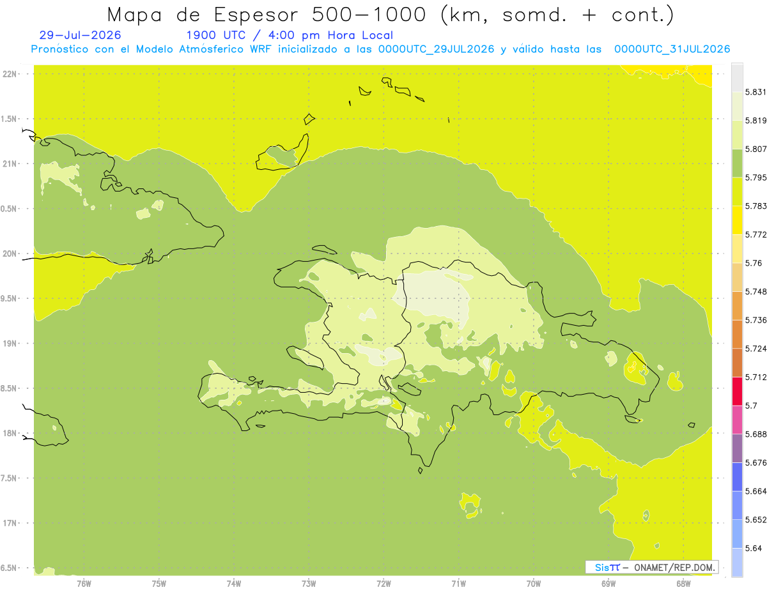Pick the bright yellow swatch between 5.783 and 5.772
This screenshot has width=767, height=592.
coord(737,220)
